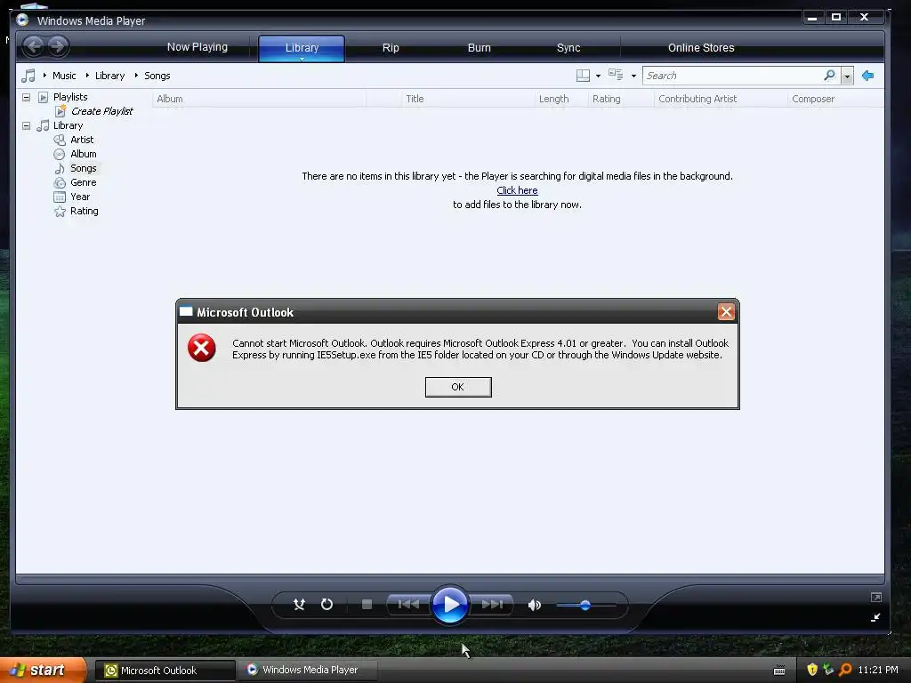Open the Library tab dropdown arrow
911x683 pixels.
tap(302, 59)
